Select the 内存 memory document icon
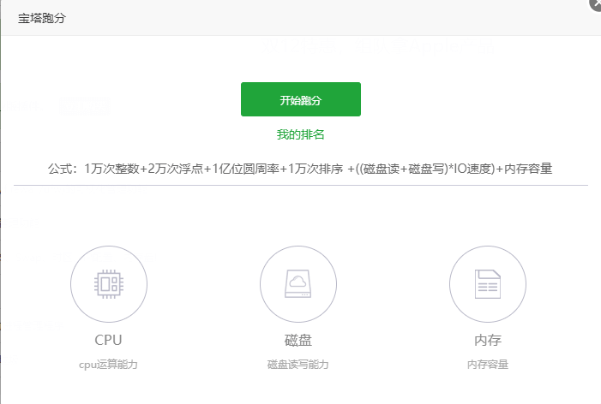601x404 pixels. click(488, 284)
